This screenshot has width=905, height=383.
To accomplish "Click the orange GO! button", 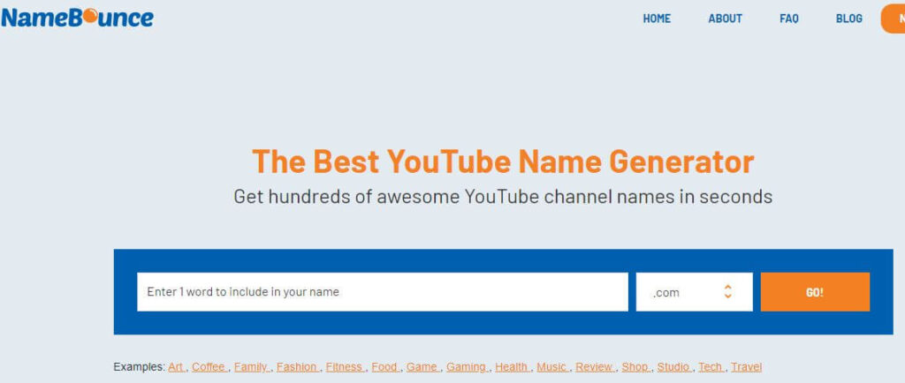I will (815, 292).
